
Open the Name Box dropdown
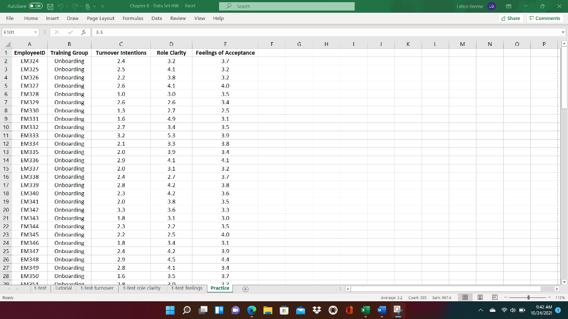[x=35, y=32]
